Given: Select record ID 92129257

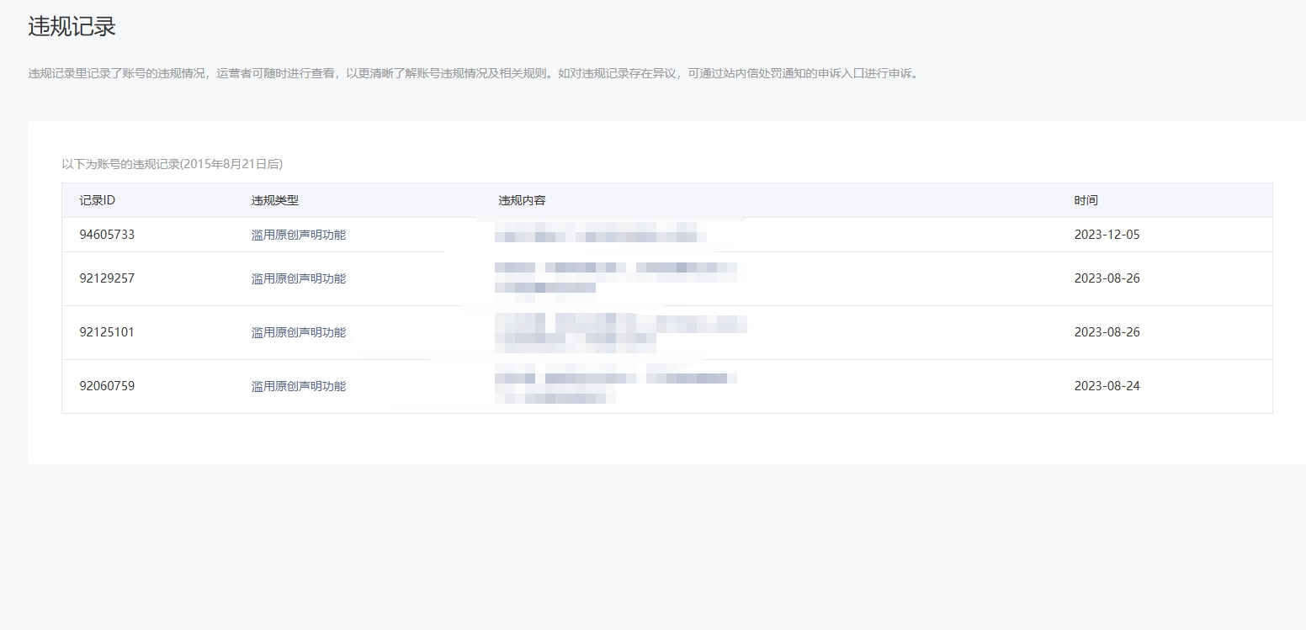Looking at the screenshot, I should tap(107, 278).
